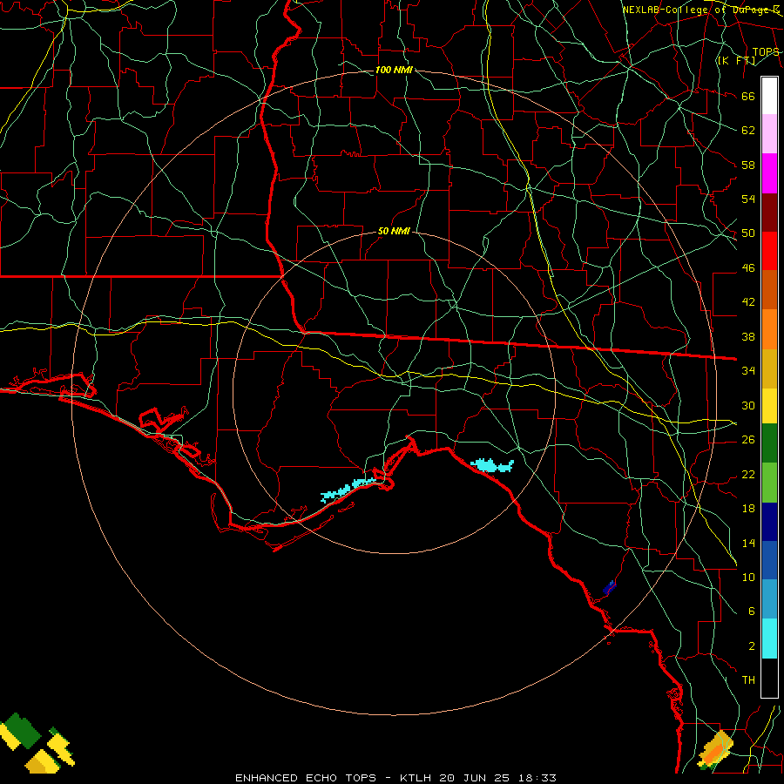Viewport: 784px width, 784px height.
Task: Click the bright red color scale segment
Action: point(769,251)
